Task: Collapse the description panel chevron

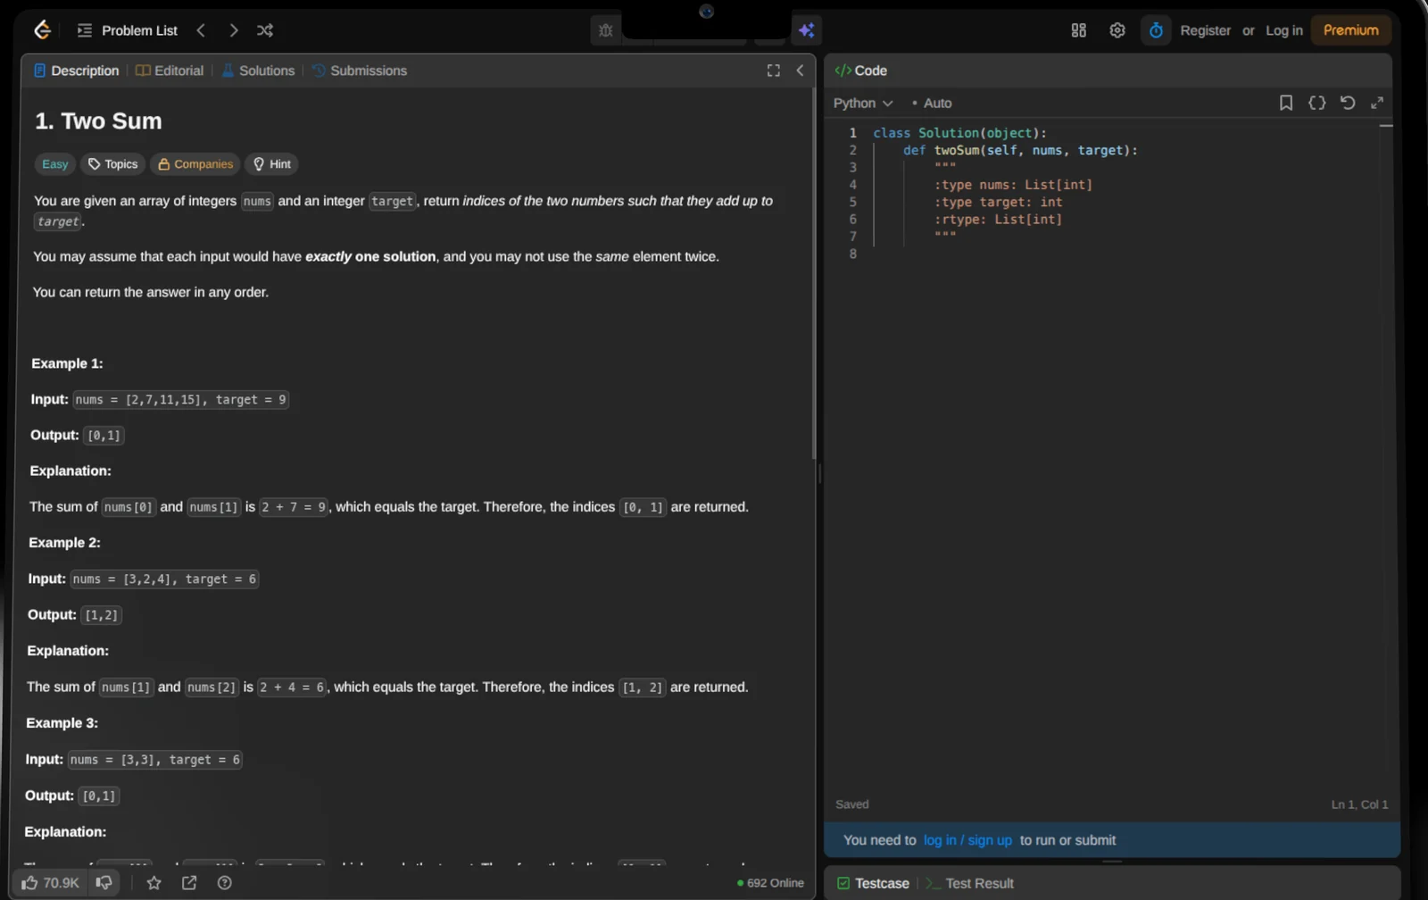Action: (x=800, y=71)
